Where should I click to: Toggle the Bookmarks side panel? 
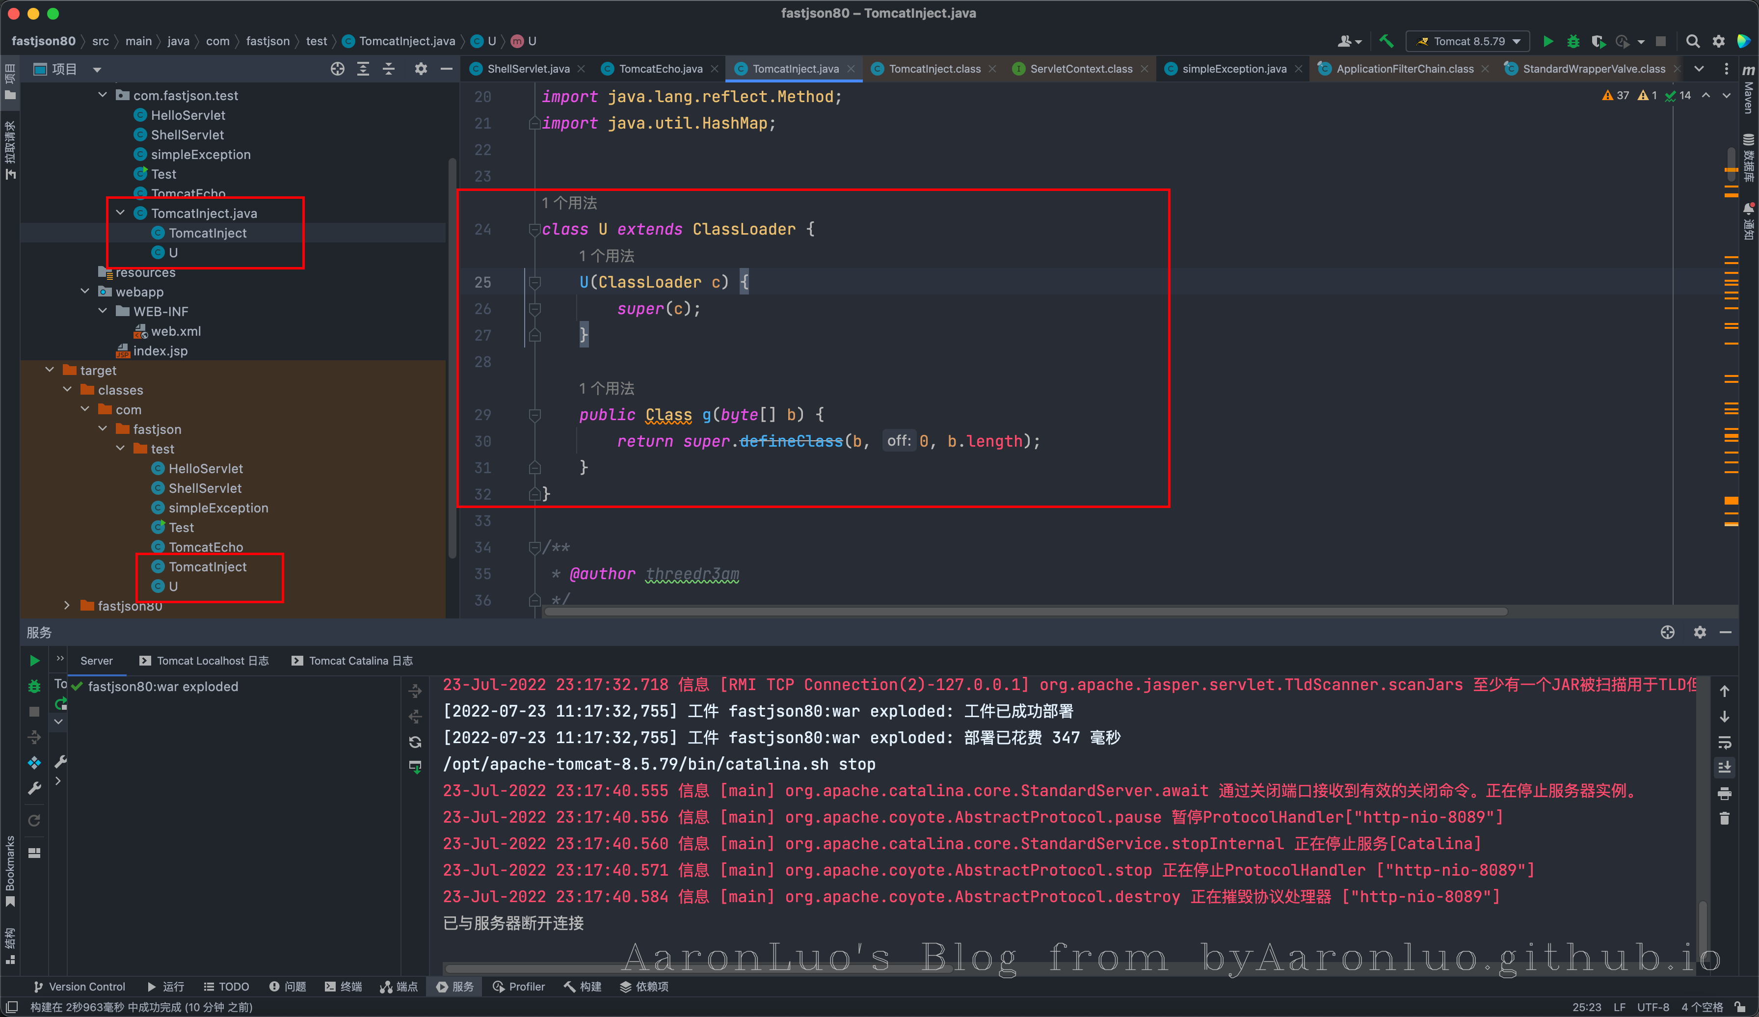[x=10, y=870]
